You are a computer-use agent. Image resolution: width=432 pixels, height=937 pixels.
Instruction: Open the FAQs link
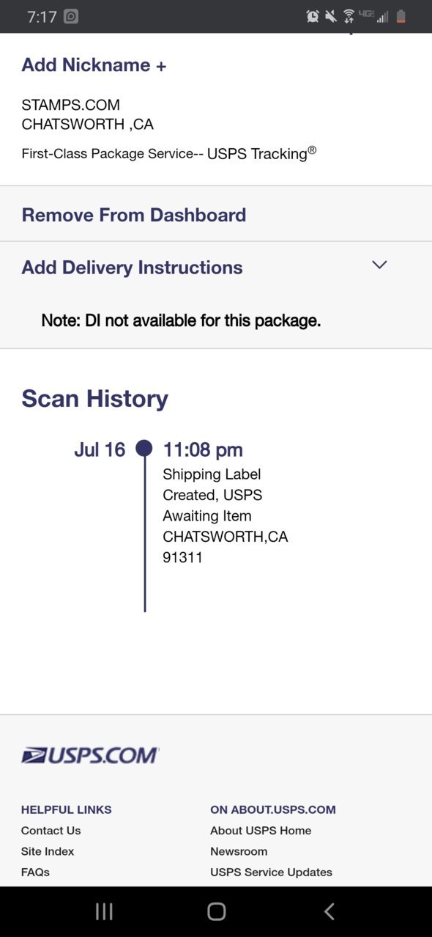click(x=35, y=872)
